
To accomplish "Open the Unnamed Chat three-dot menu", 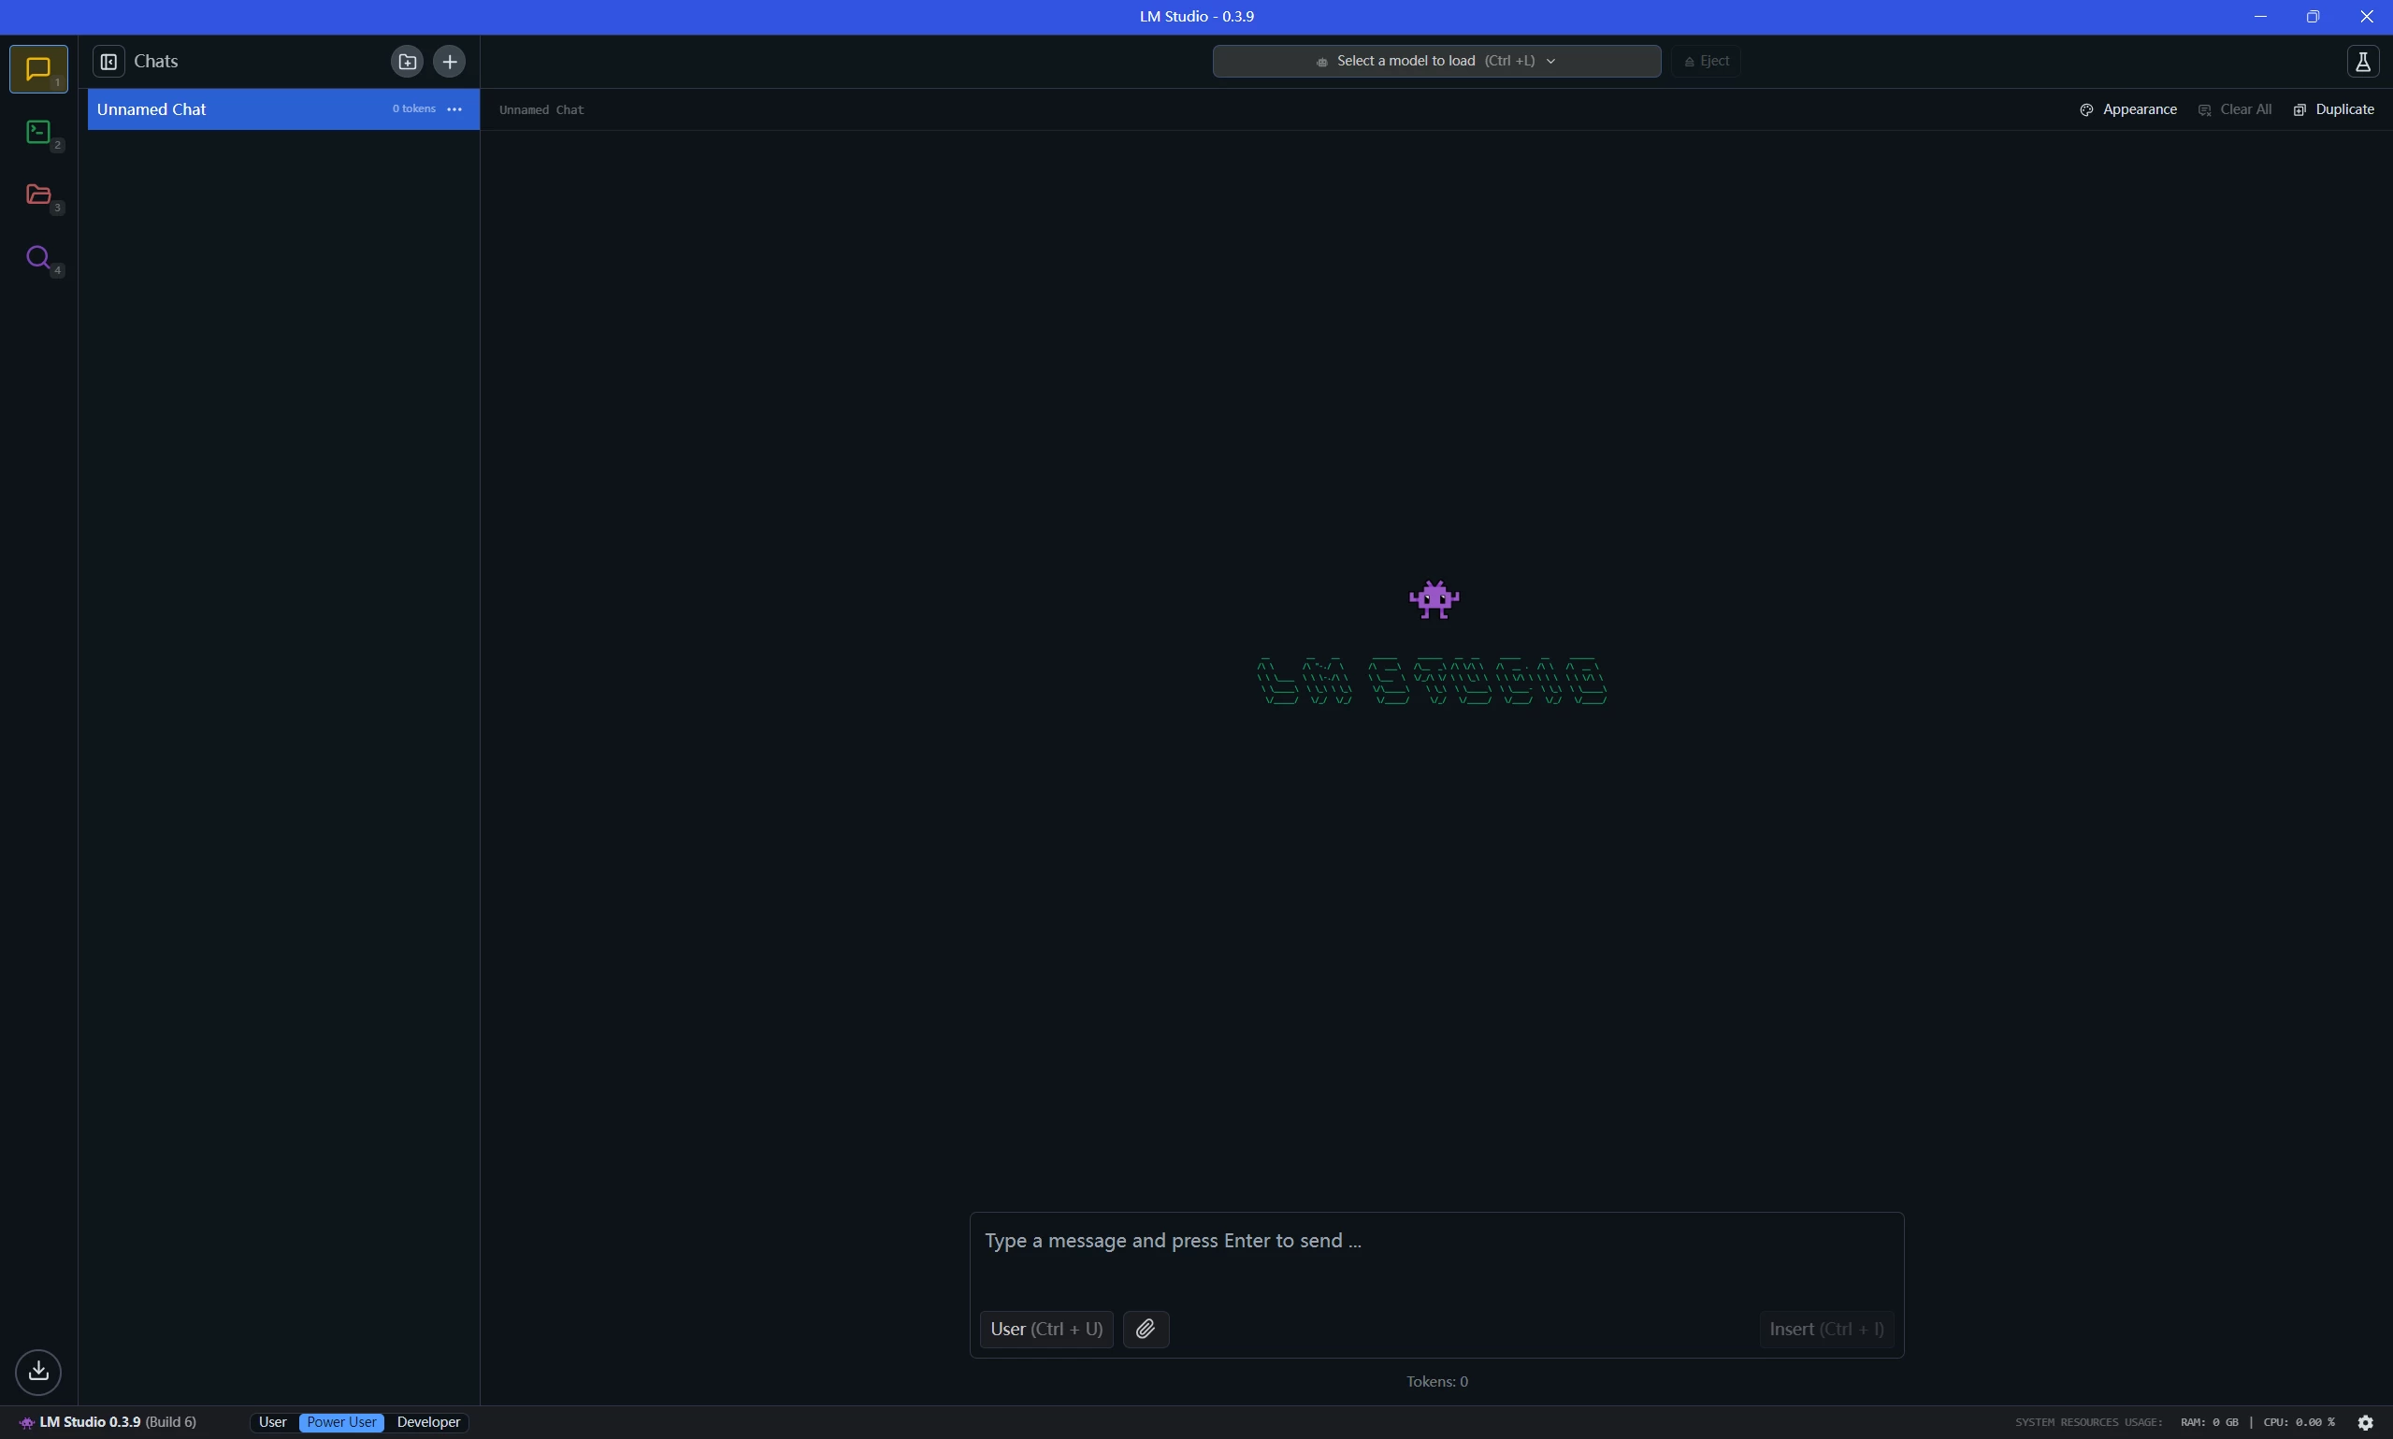I will (454, 109).
